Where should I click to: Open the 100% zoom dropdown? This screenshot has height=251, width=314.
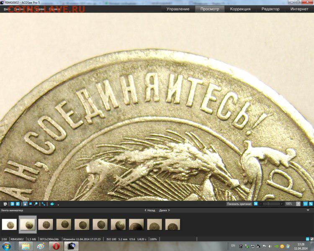point(299,204)
